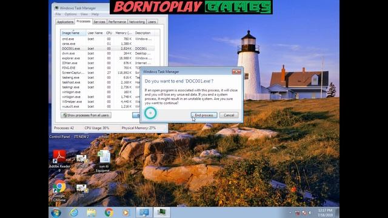Sort by Image Name column header
This screenshot has height=218, width=388.
(x=73, y=33)
